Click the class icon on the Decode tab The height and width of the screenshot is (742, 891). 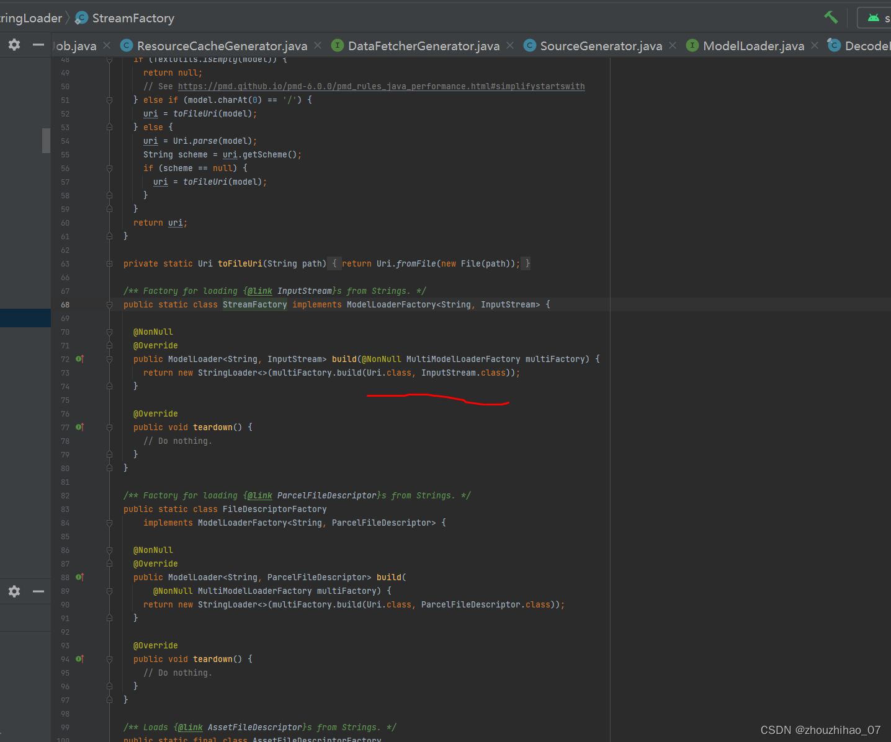point(835,45)
